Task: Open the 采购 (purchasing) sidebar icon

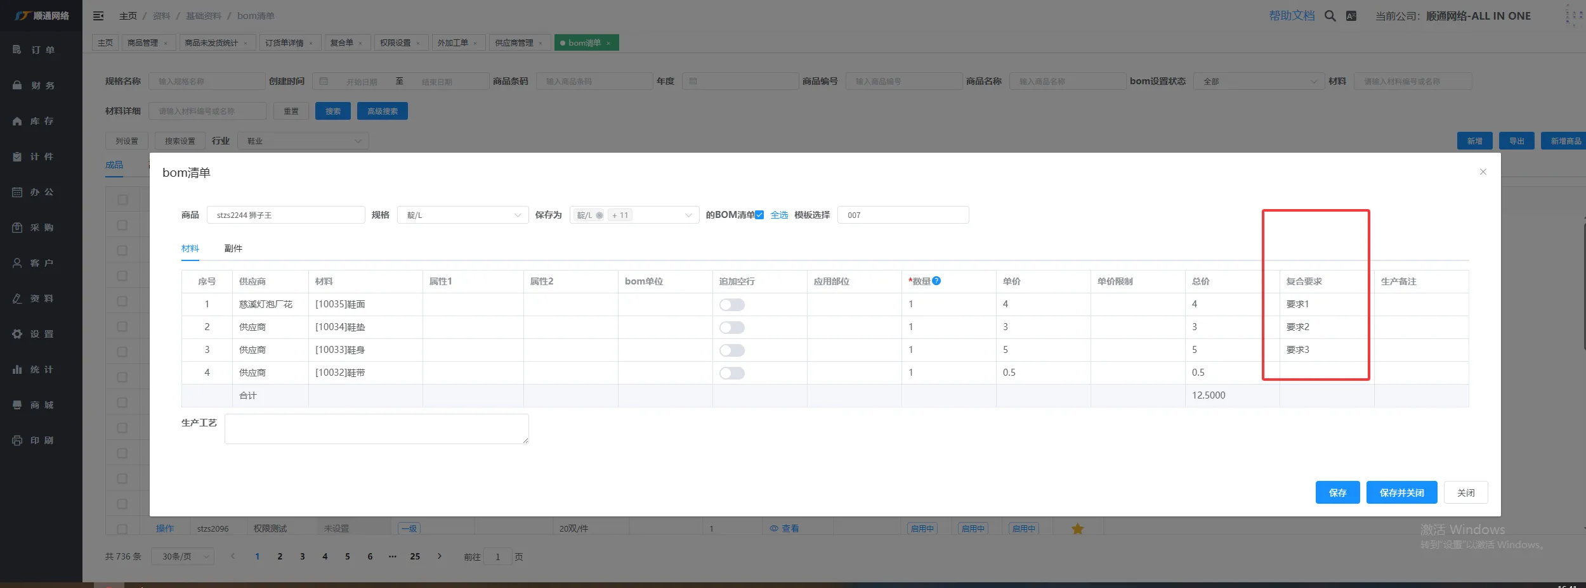Action: (17, 227)
